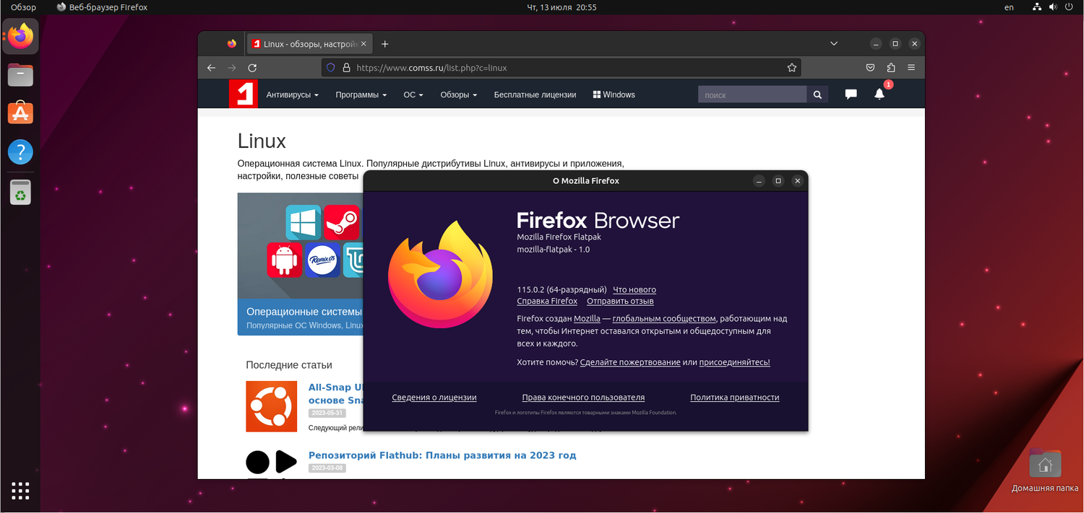
Task: Show site security lock information
Action: click(x=346, y=68)
